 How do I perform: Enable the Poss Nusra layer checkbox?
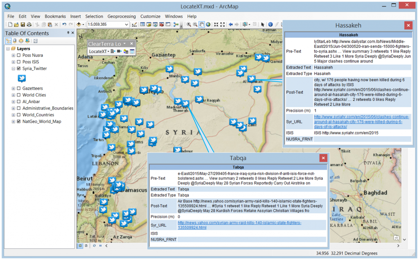19,56
